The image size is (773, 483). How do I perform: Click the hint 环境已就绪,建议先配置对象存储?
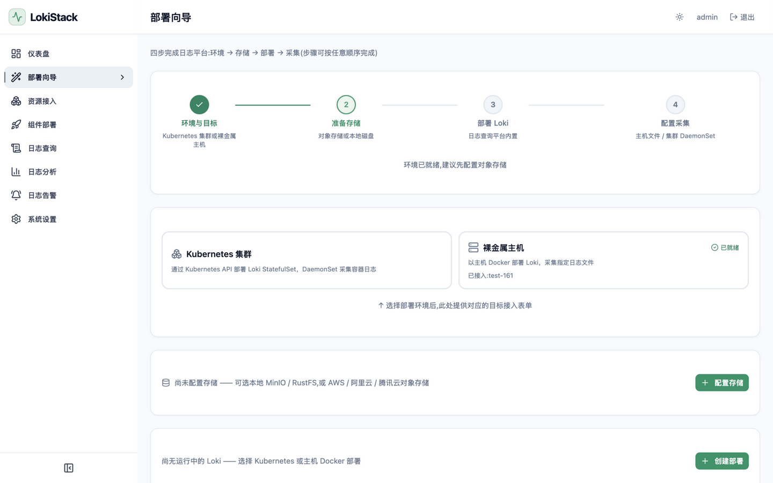point(455,165)
